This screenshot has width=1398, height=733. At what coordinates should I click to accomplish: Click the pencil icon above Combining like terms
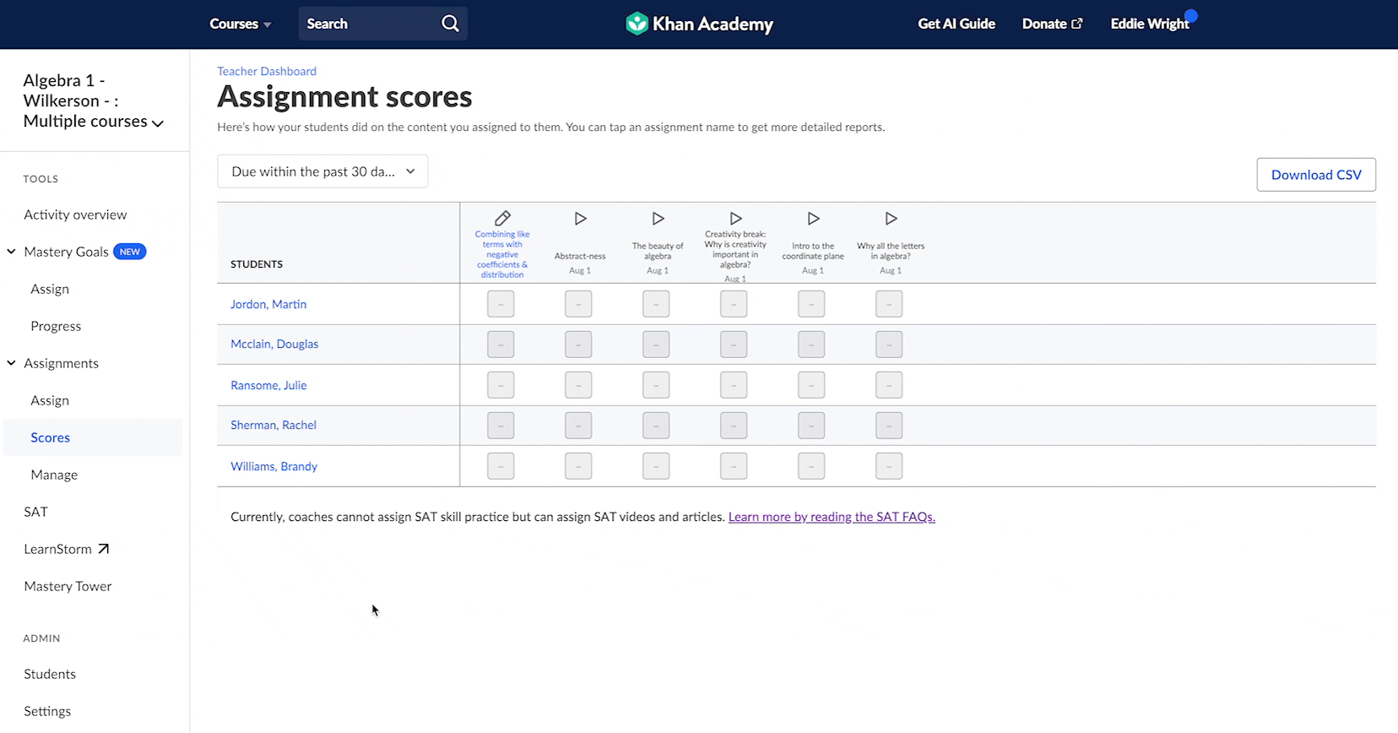click(x=502, y=218)
